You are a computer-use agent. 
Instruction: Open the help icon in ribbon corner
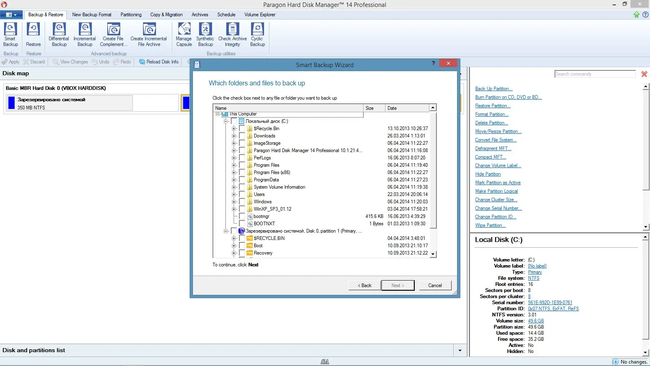(x=645, y=15)
